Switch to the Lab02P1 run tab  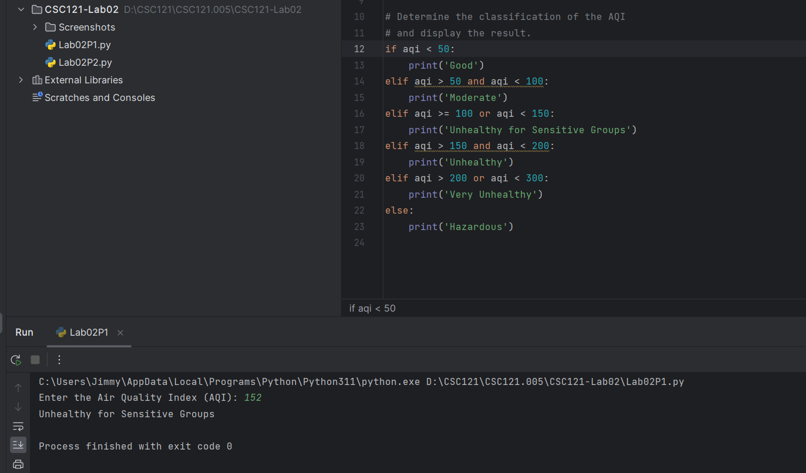[88, 332]
